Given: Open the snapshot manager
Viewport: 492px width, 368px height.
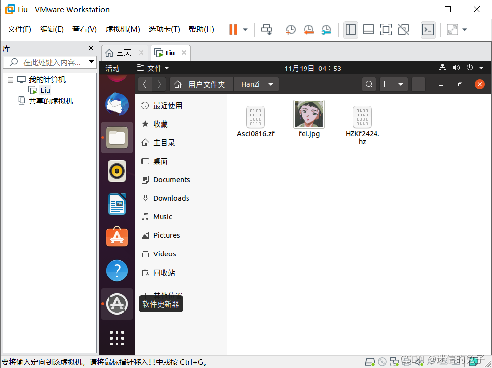Looking at the screenshot, I should [x=327, y=30].
